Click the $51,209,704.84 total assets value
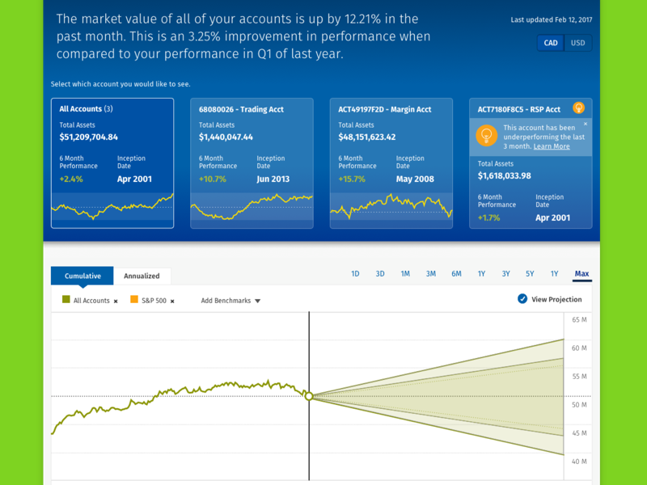647x485 pixels. [x=88, y=137]
